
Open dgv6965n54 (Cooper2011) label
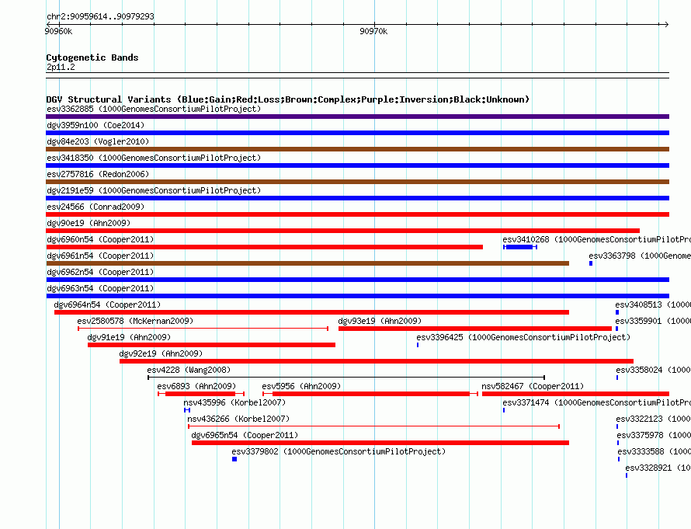tap(245, 435)
